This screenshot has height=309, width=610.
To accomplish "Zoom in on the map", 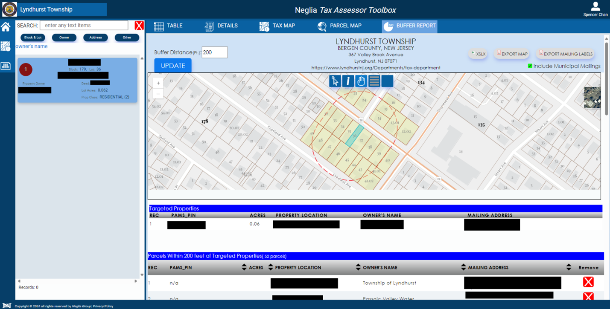I will pos(158,83).
